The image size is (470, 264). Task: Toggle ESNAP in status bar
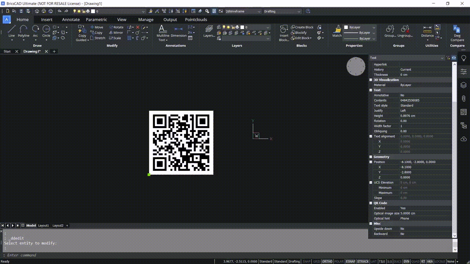[351, 261]
